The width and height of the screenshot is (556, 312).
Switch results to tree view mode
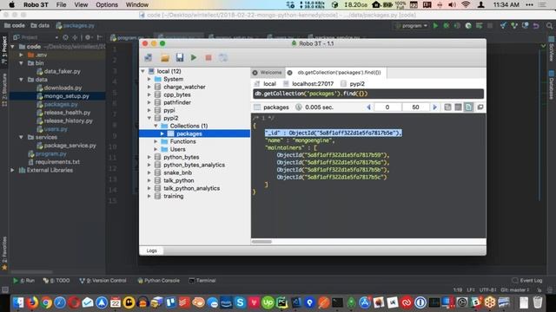pos(448,107)
